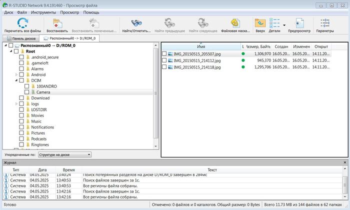350x210 pixels.
Task: Open the Preview (Предпросмотр) tool
Action: pyautogui.click(x=299, y=23)
